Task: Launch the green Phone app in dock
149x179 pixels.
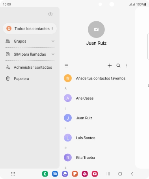Action: (x=45, y=174)
